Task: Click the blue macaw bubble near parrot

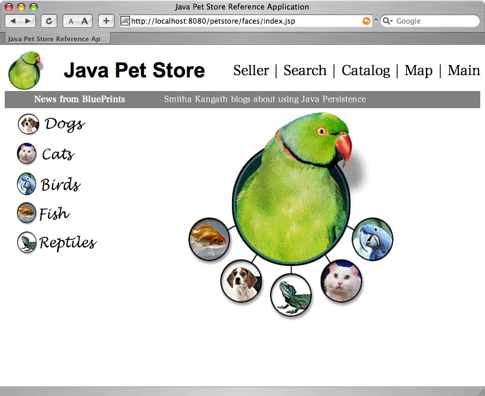Action: coord(372,239)
